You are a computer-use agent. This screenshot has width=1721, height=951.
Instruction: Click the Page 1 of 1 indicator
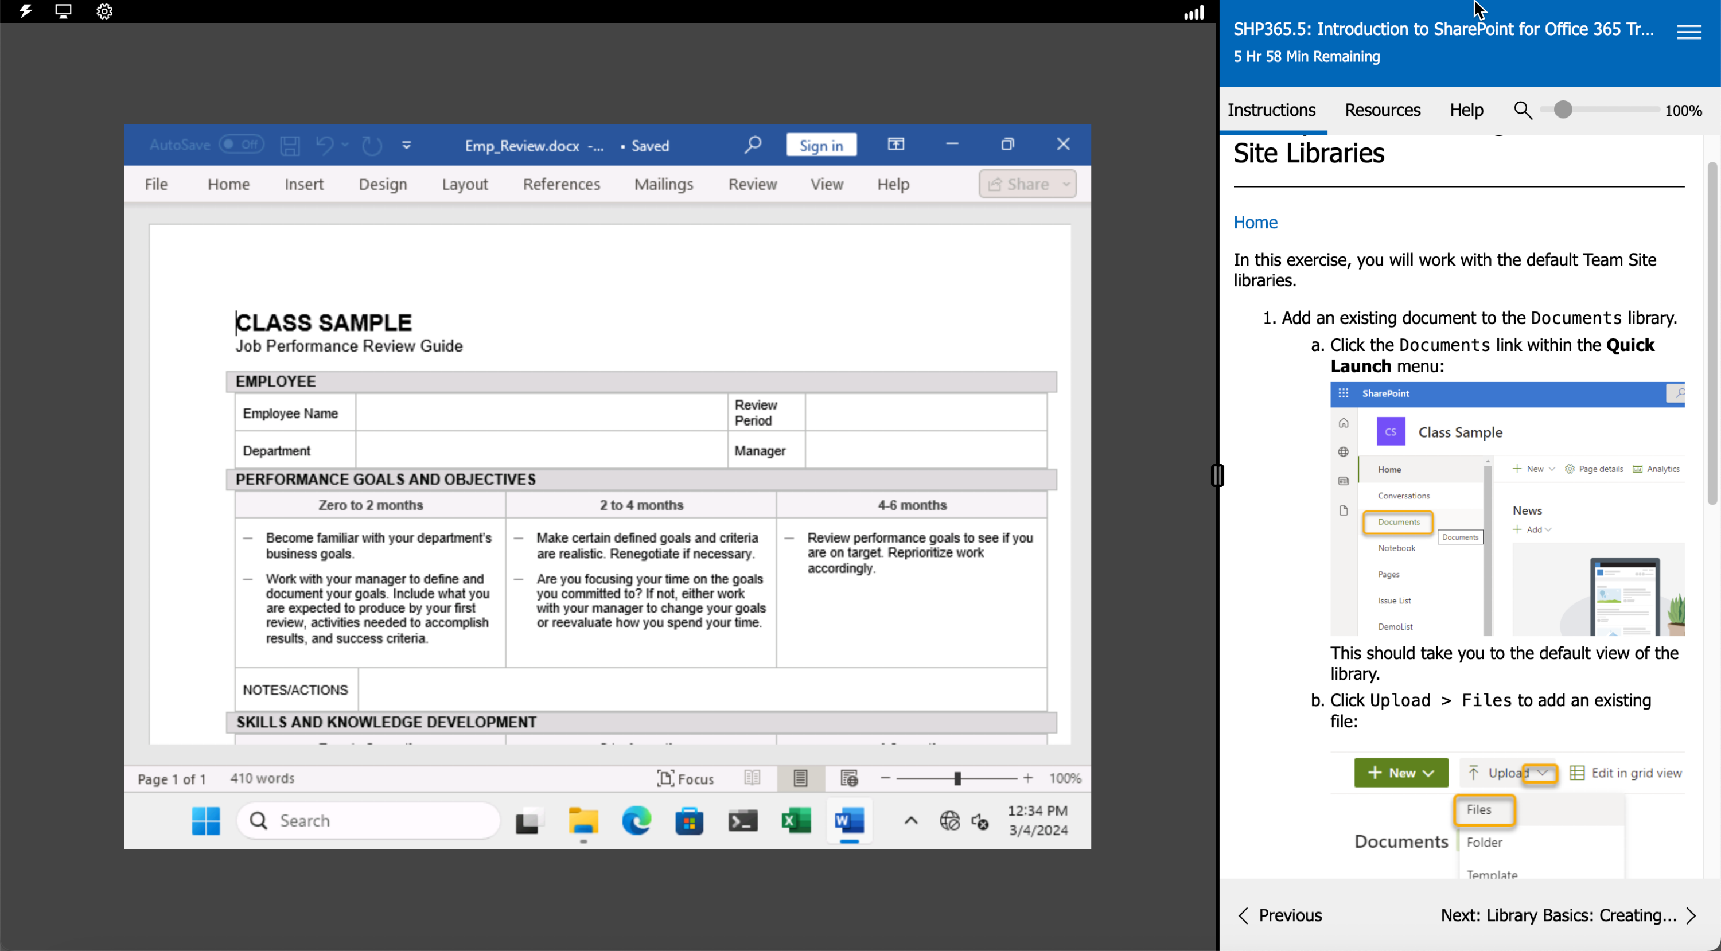click(x=172, y=779)
